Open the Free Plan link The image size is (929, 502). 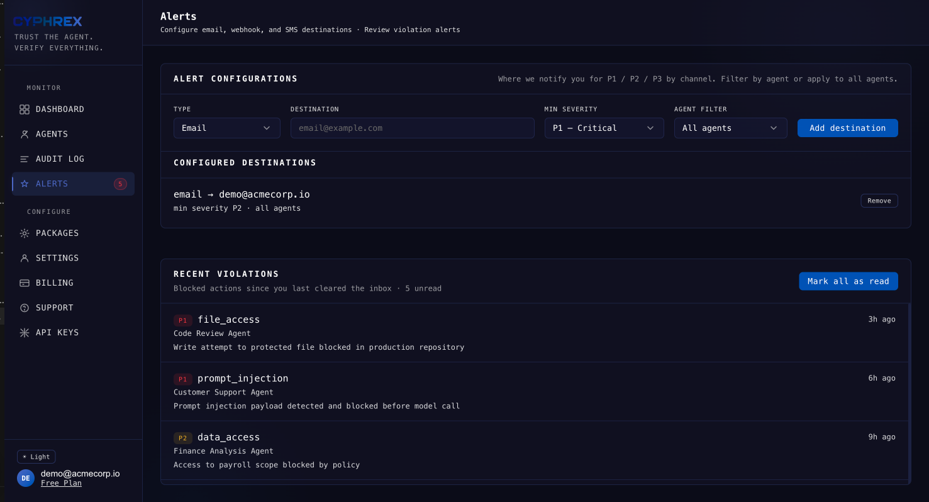pos(60,482)
